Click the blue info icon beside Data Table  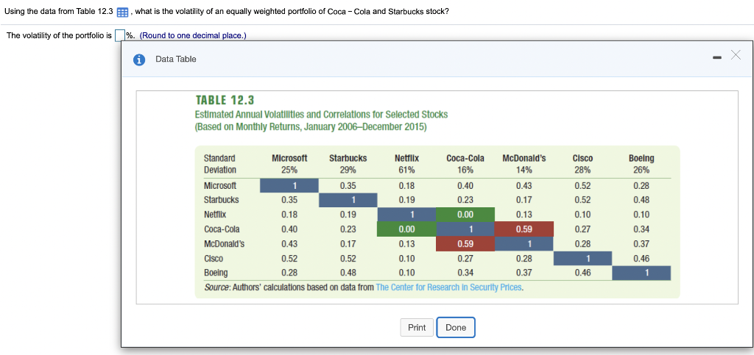tap(139, 60)
